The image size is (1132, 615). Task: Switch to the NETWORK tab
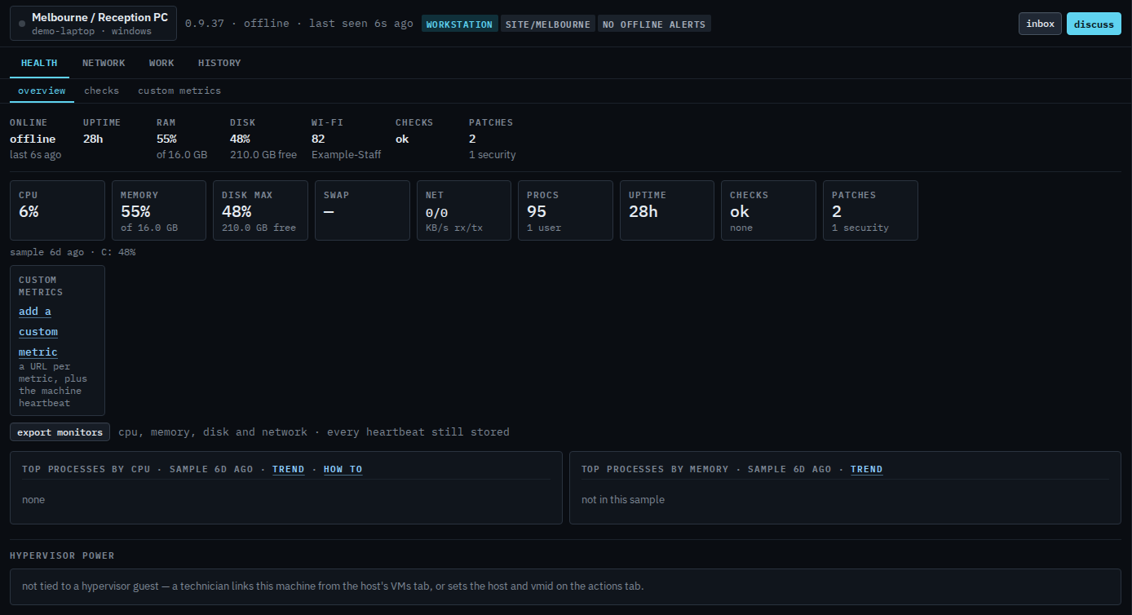click(x=104, y=63)
